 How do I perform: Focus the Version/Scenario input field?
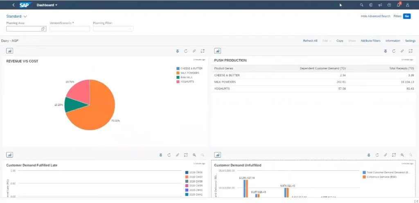coord(70,29)
